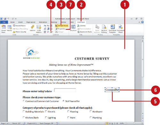160x125 pixels.
Task: Select Contractor/Commercial Customer radio button
Action: click(24, 101)
